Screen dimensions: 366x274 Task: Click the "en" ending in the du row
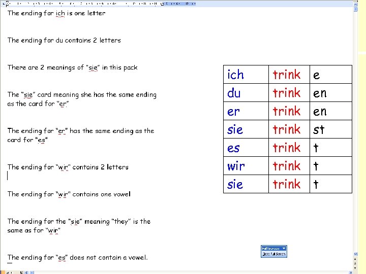[320, 94]
